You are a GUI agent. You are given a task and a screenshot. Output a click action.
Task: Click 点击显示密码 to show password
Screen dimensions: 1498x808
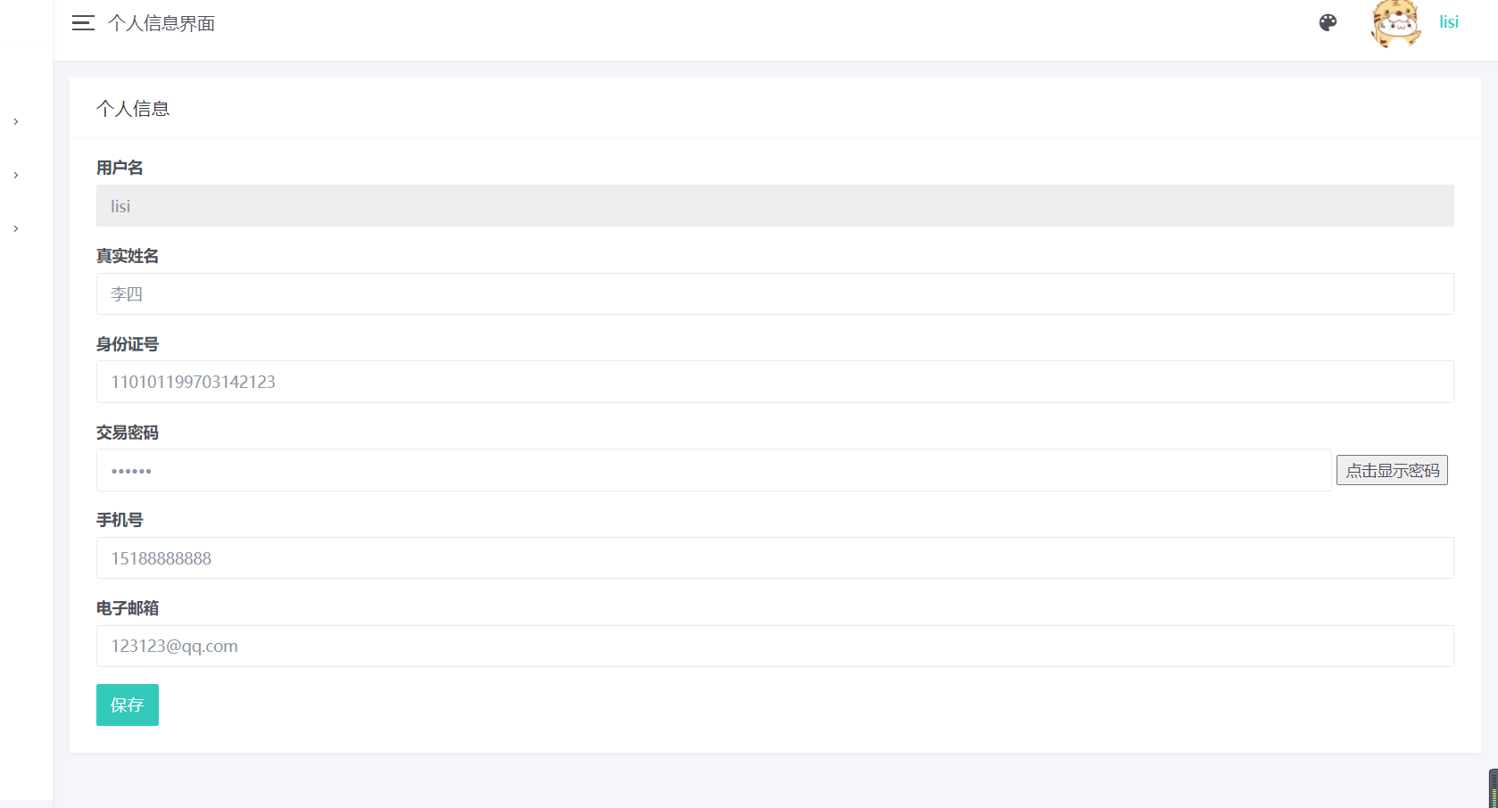pos(1392,470)
